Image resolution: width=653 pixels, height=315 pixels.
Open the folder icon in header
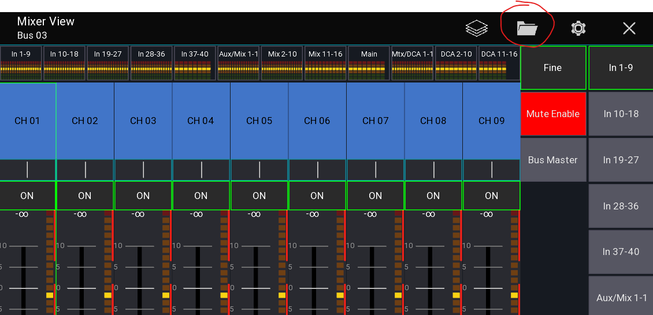coord(527,28)
